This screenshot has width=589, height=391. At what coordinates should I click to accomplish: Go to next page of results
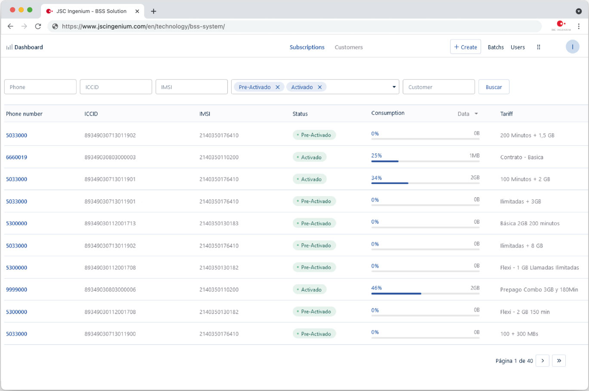click(x=543, y=360)
